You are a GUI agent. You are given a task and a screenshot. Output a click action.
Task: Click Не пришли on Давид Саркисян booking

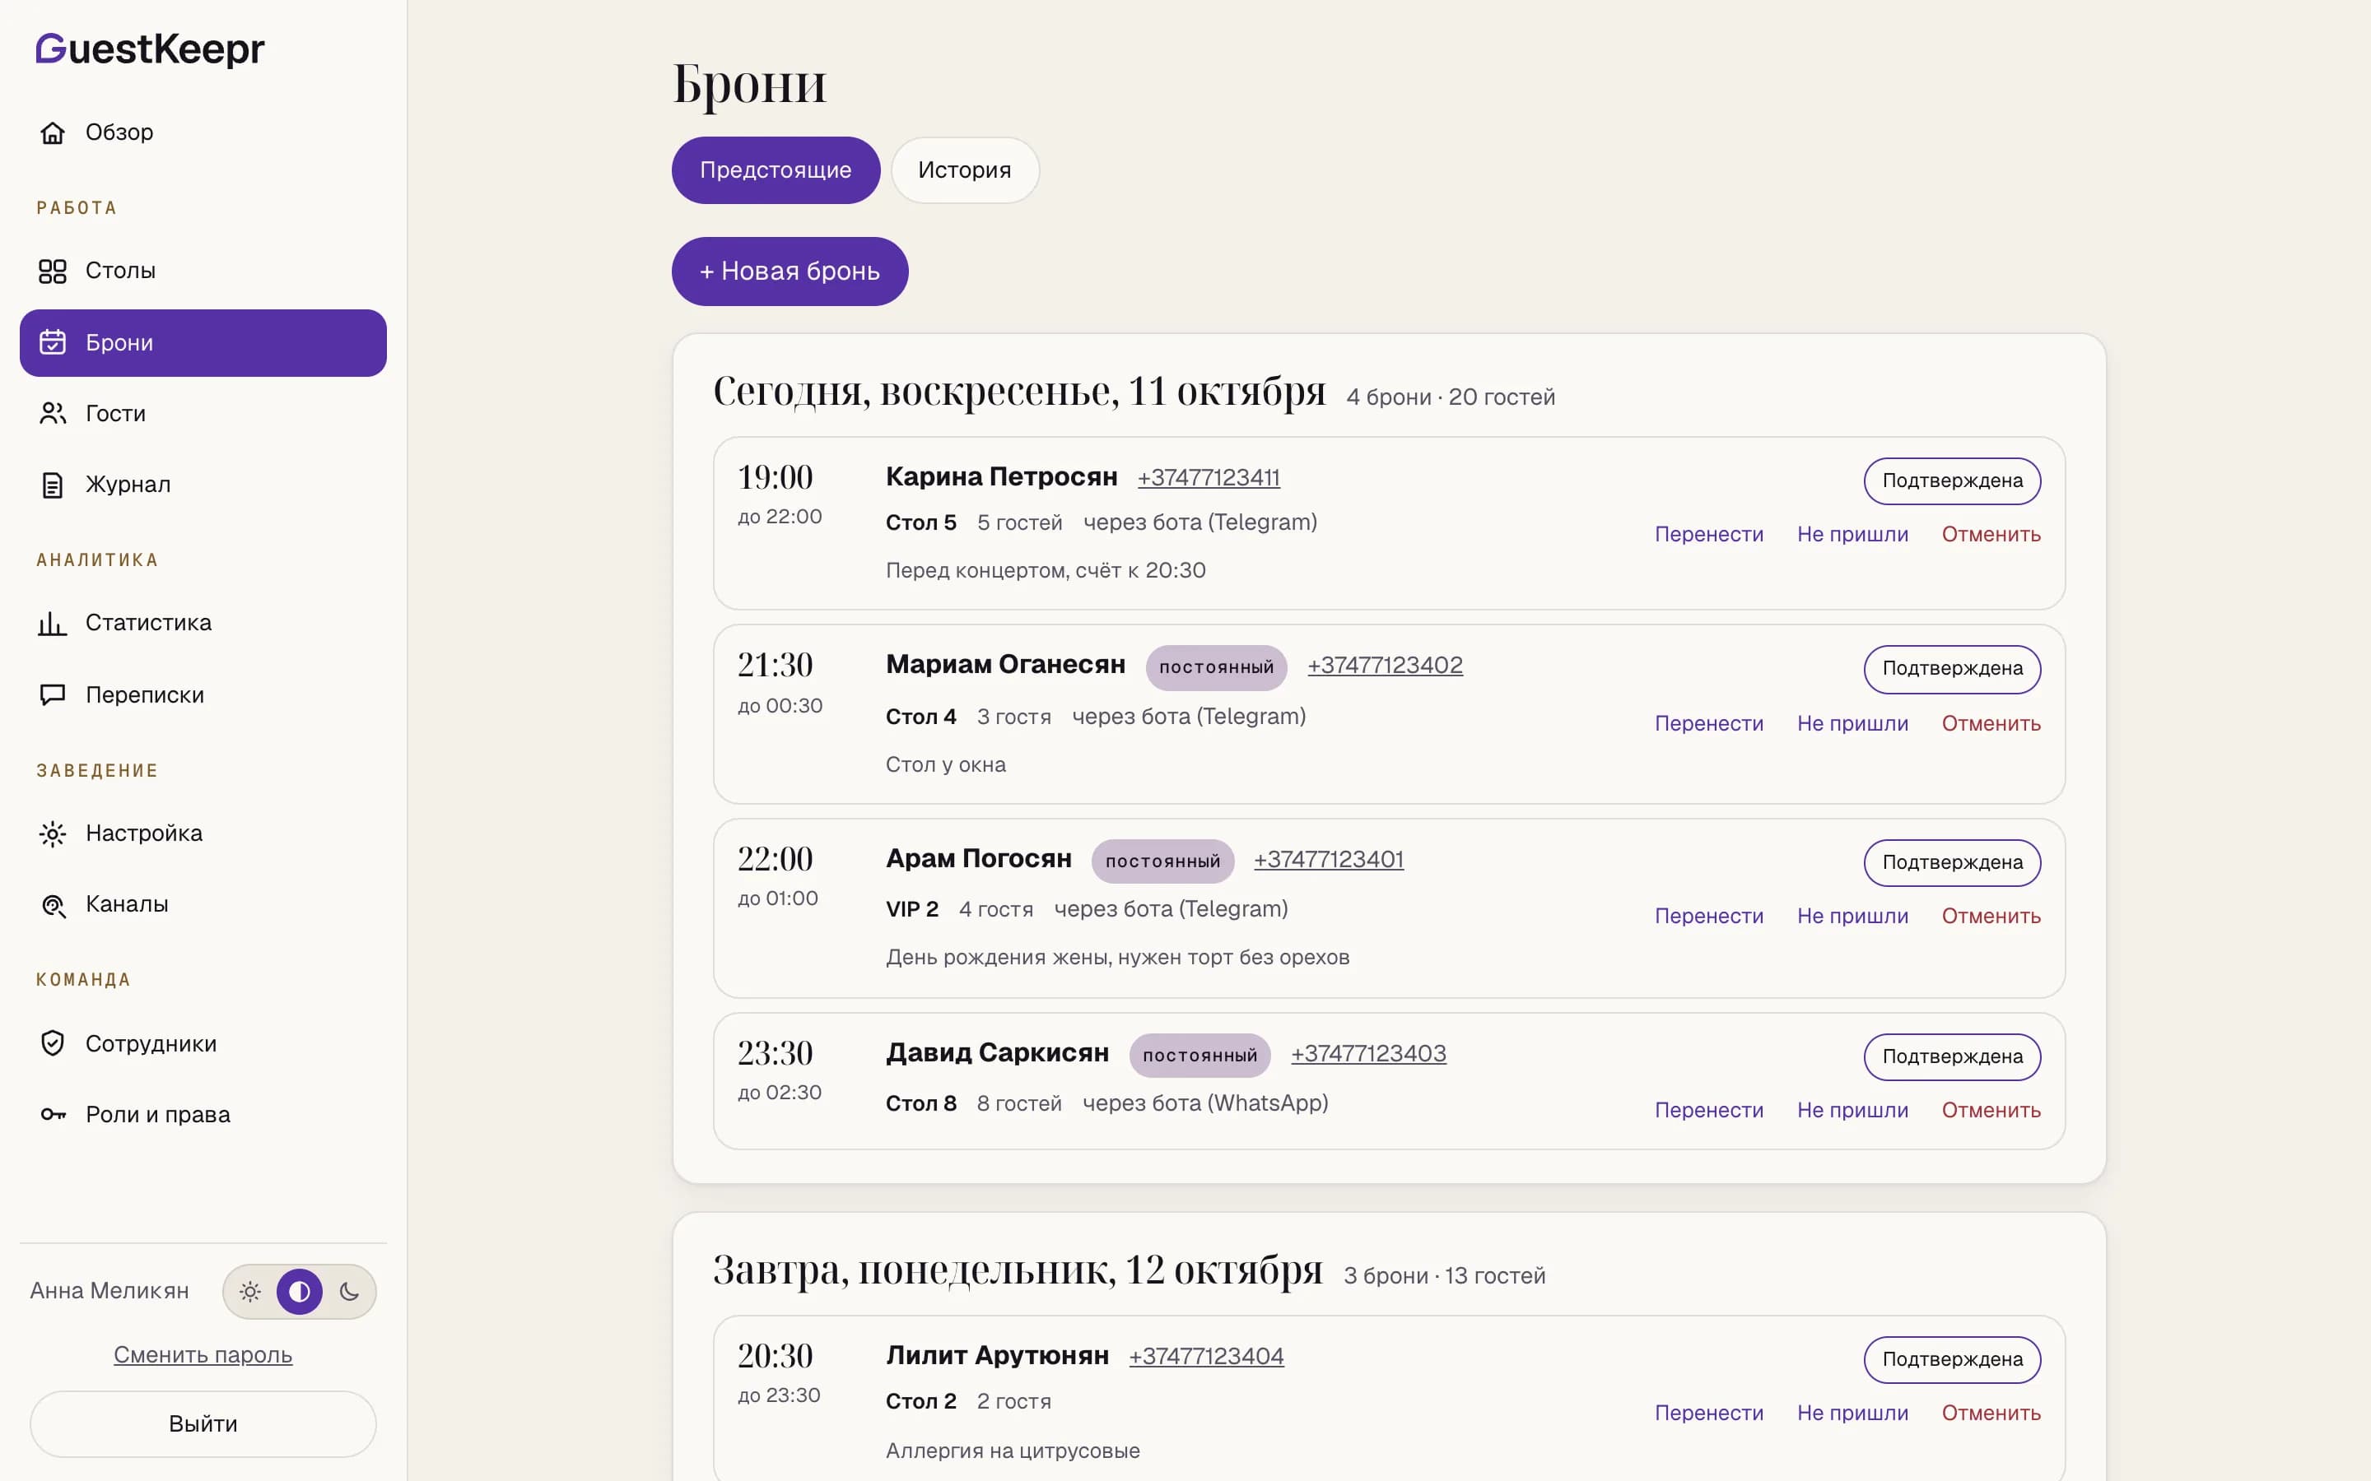point(1852,1111)
